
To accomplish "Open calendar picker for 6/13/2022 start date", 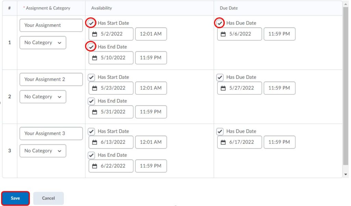I will [95, 142].
